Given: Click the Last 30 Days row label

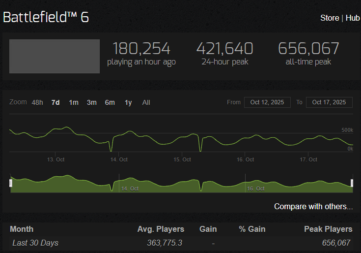Looking at the screenshot, I should [x=35, y=243].
